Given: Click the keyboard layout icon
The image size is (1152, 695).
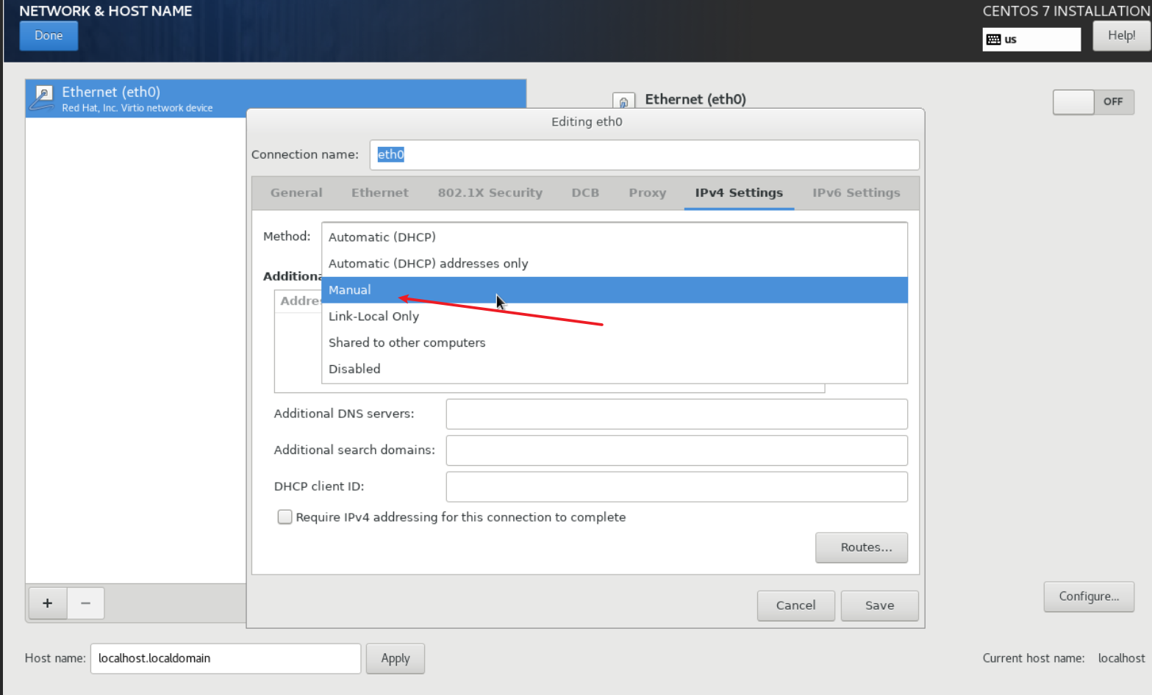Looking at the screenshot, I should point(993,40).
